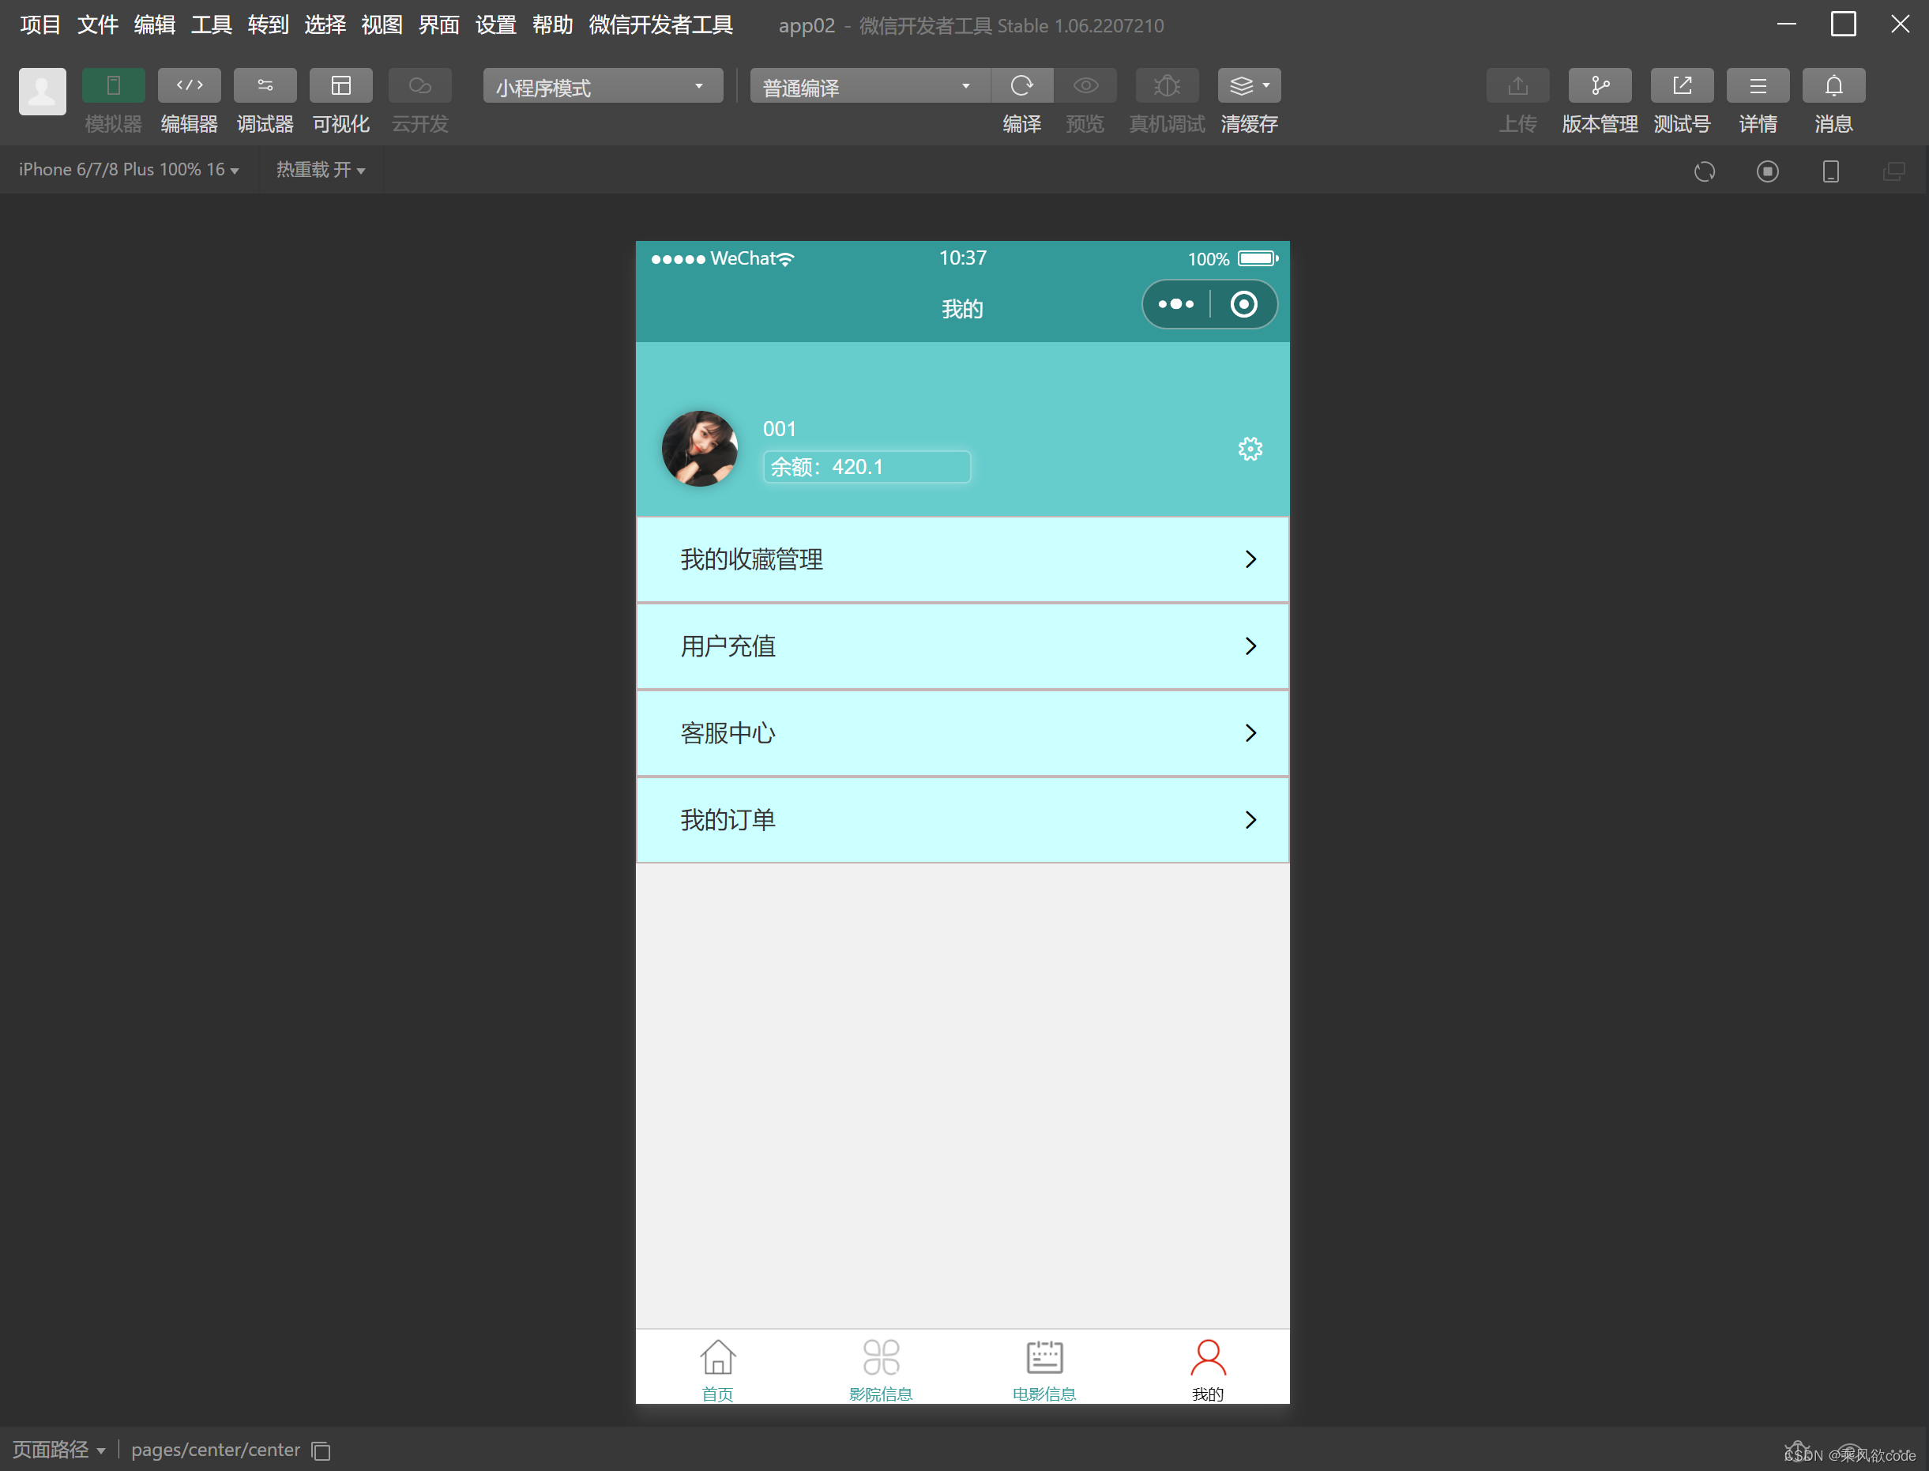The height and width of the screenshot is (1471, 1929).
Task: Open the 普通编译 compile options dropdown
Action: tap(868, 86)
